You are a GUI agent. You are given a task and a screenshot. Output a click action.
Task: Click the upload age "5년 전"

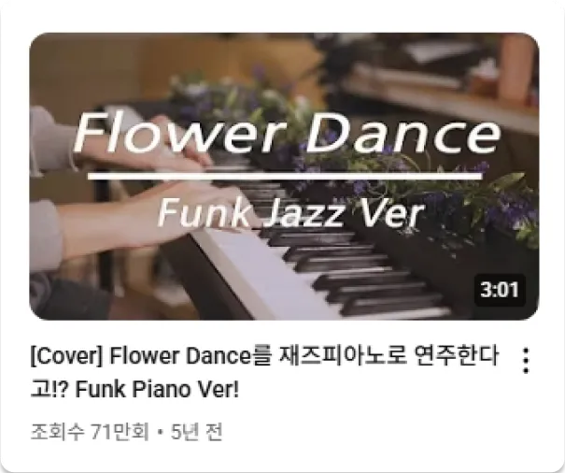point(196,432)
